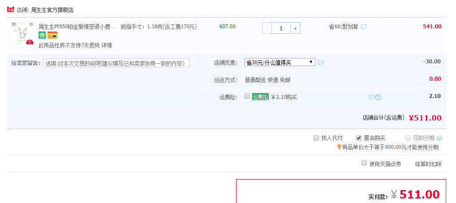Image resolution: width=456 pixels, height=203 pixels.
Task: Decrease quantity with the minus button
Action: pos(267,28)
